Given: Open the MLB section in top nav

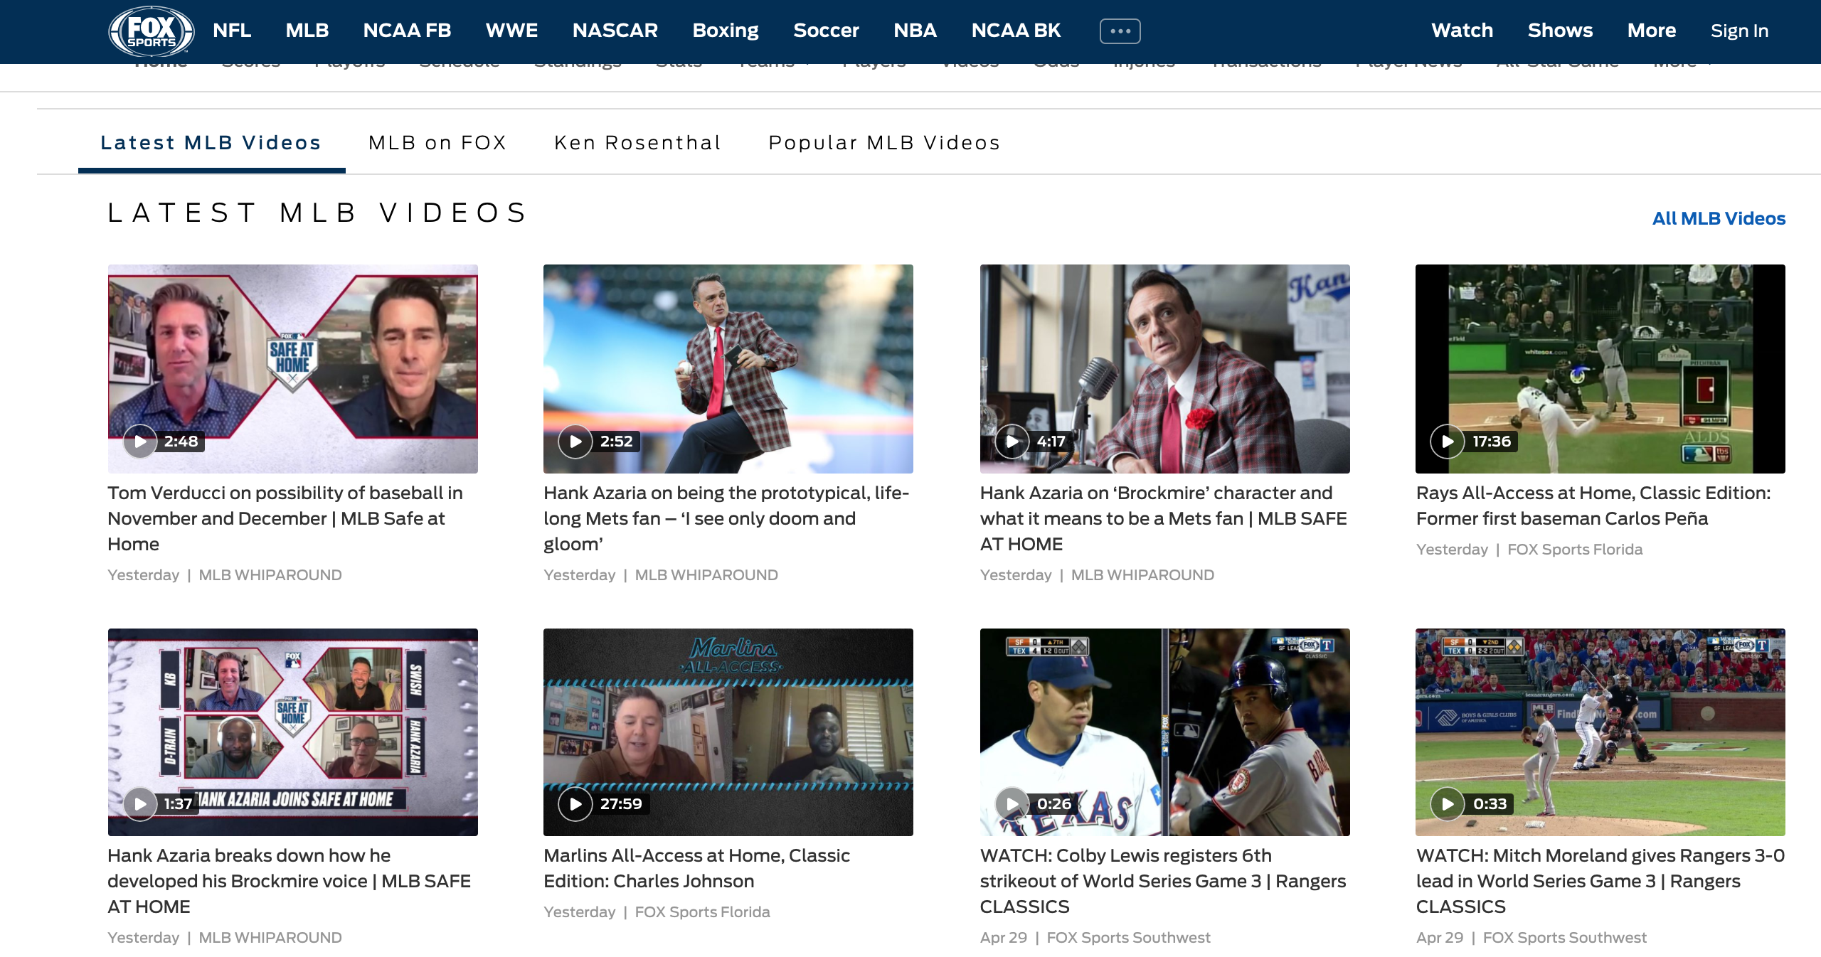Looking at the screenshot, I should [307, 31].
